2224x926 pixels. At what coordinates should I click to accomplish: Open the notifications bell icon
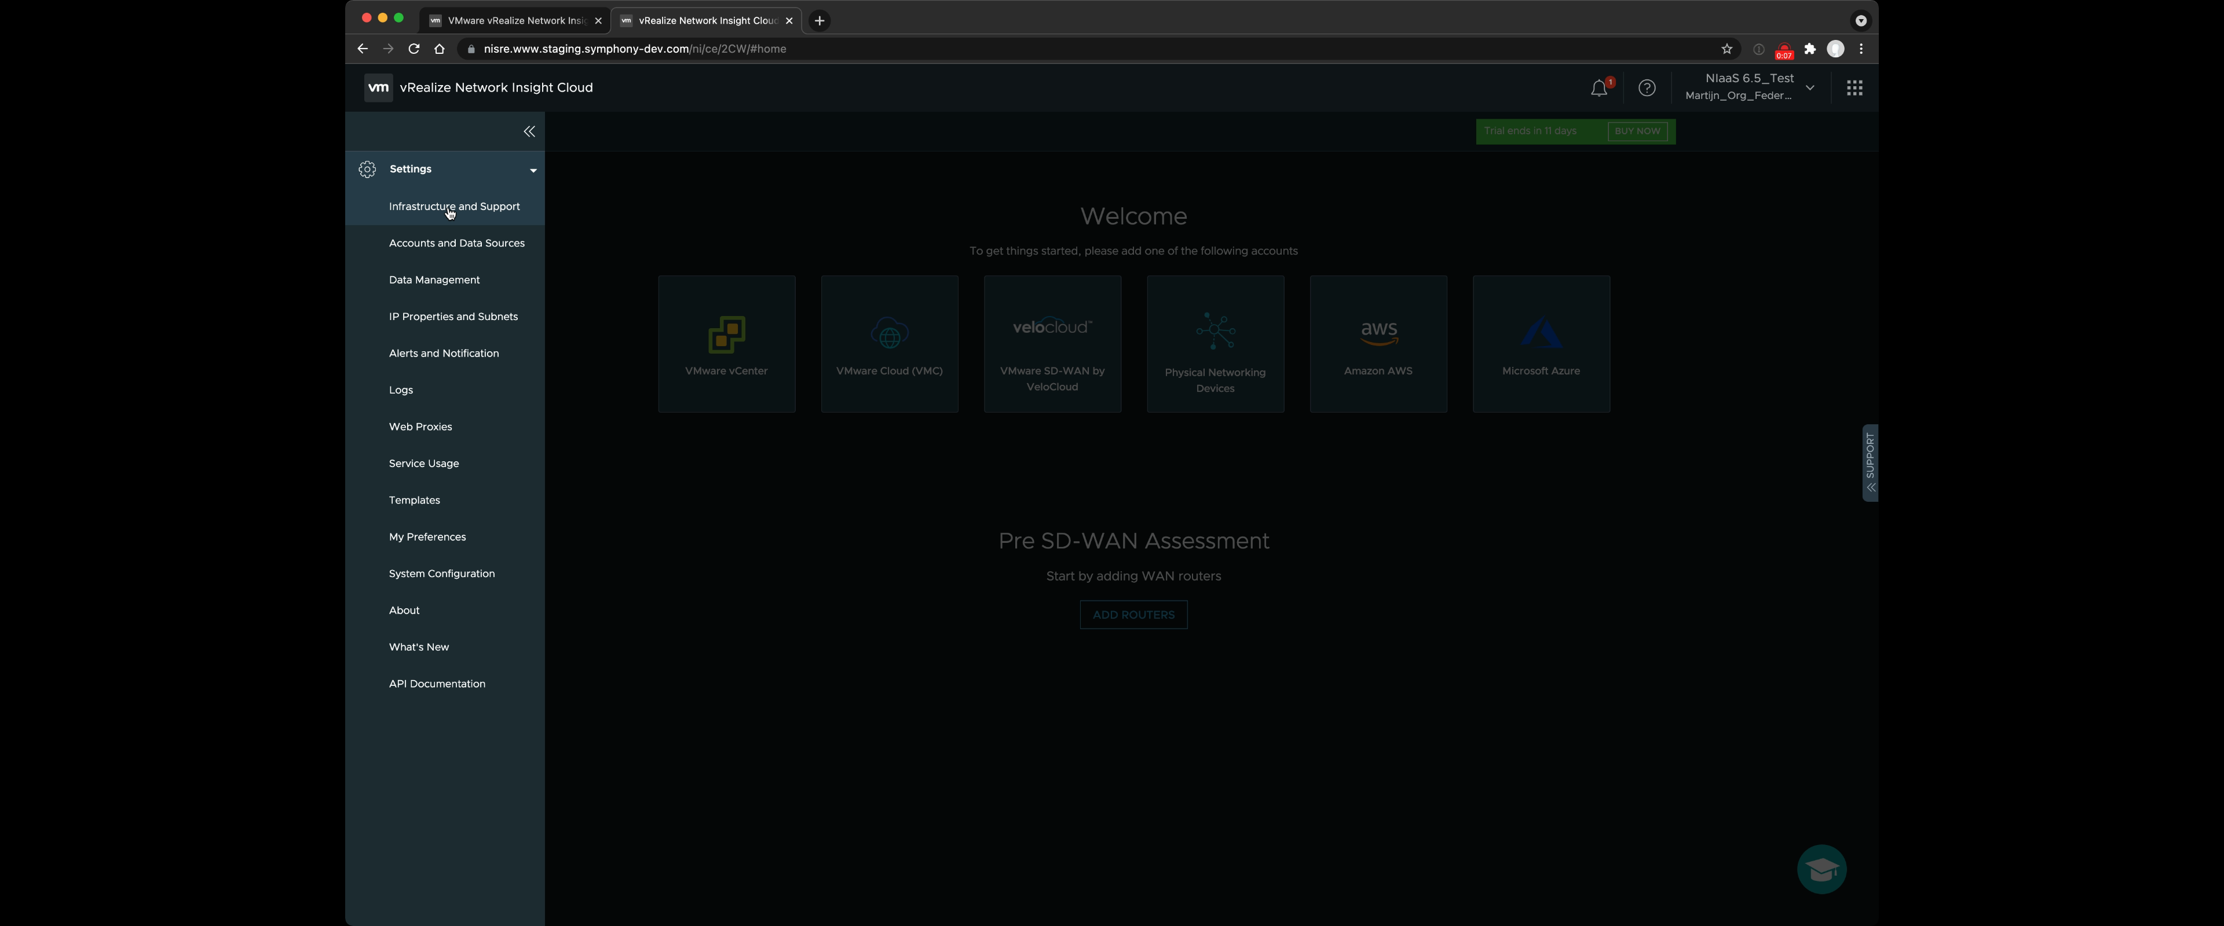click(1599, 88)
